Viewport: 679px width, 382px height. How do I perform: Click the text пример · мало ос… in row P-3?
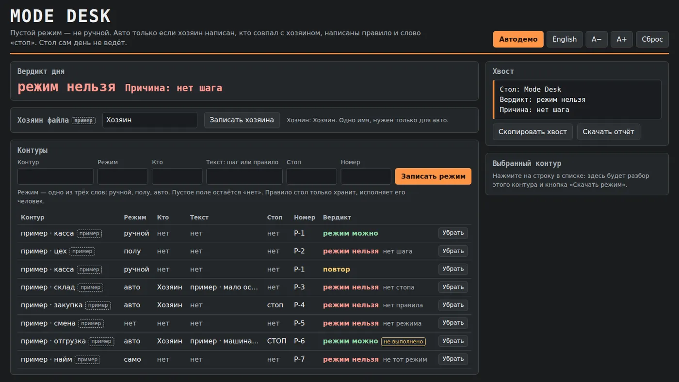pyautogui.click(x=224, y=287)
